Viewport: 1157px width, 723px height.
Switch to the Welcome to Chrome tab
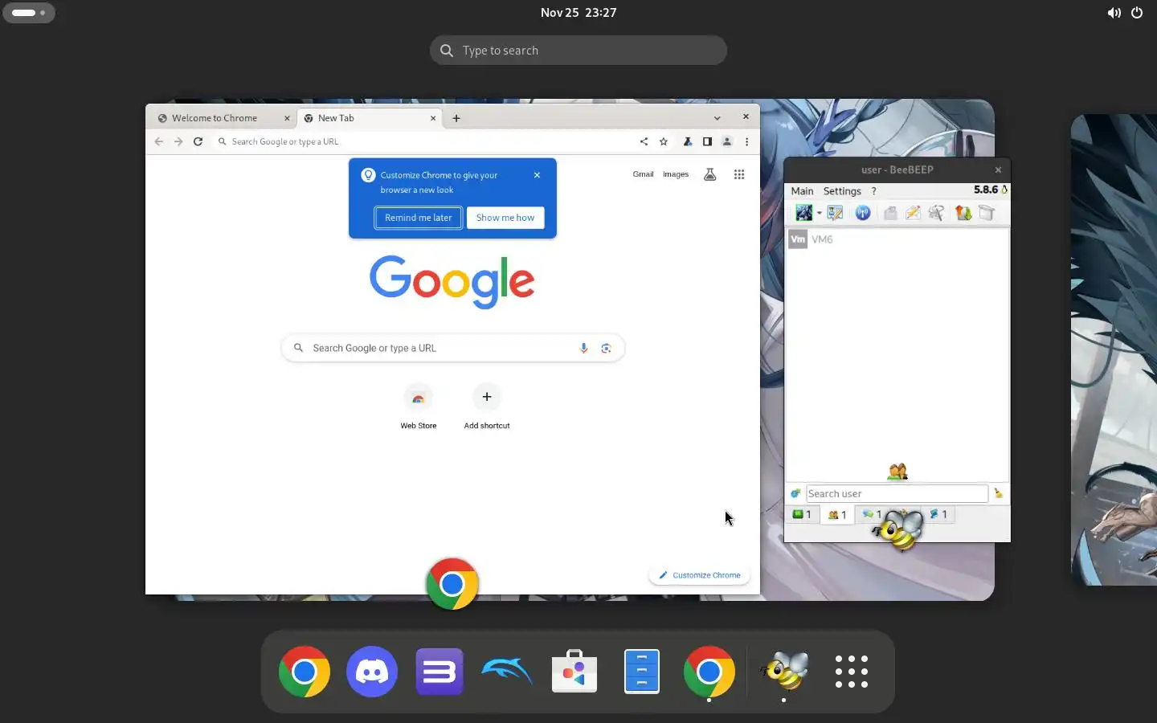[x=222, y=118]
